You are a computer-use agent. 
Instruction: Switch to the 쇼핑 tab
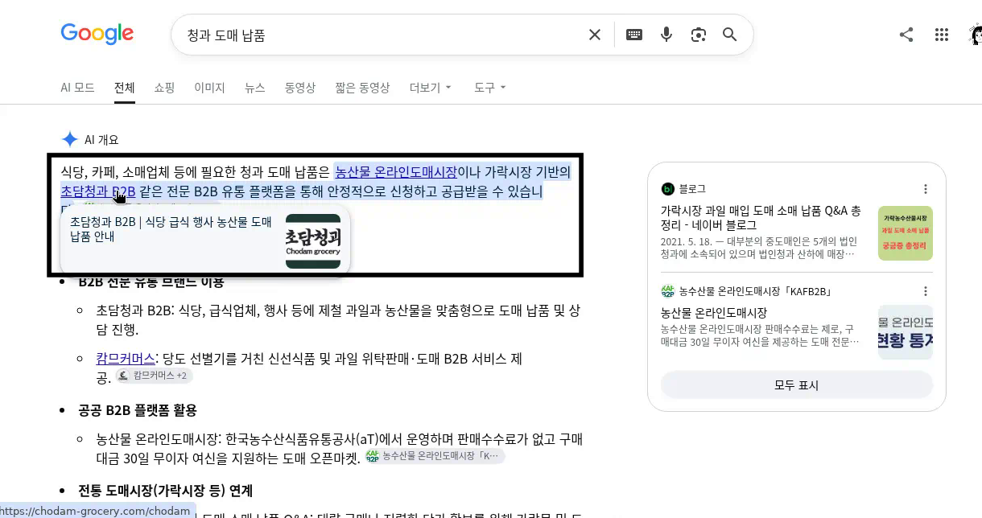point(164,88)
